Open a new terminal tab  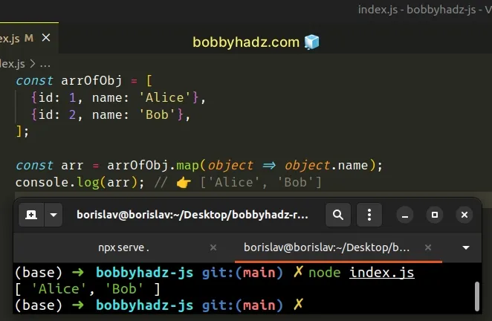[30, 215]
